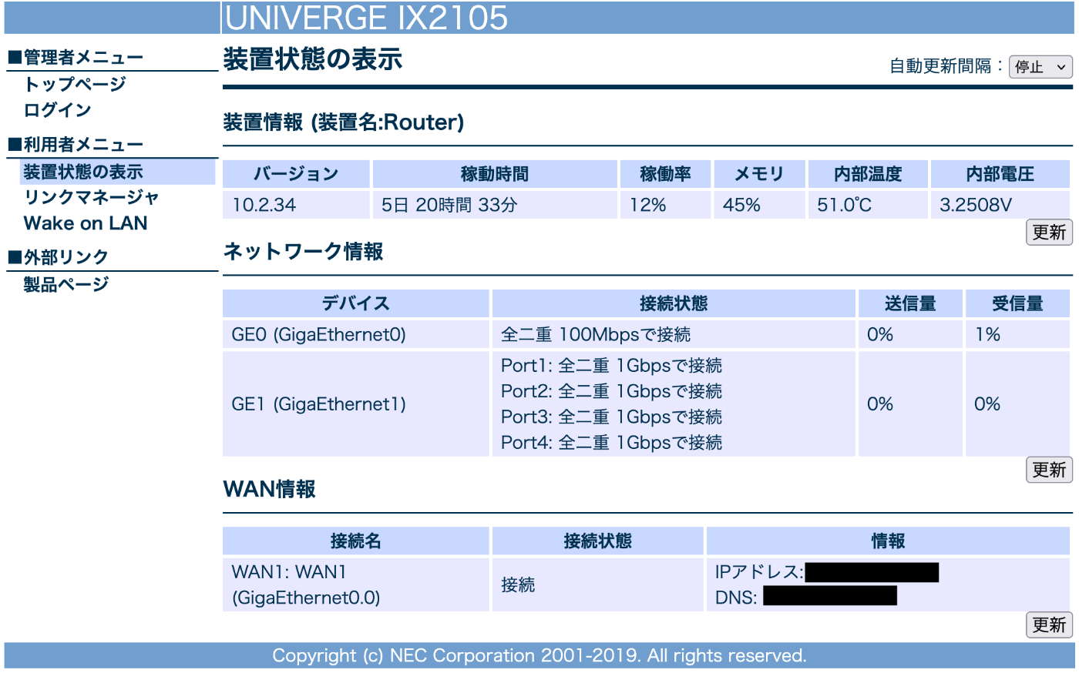The height and width of the screenshot is (673, 1079).
Task: Click UNIVERGE IX2105 header title
Action: tap(367, 18)
